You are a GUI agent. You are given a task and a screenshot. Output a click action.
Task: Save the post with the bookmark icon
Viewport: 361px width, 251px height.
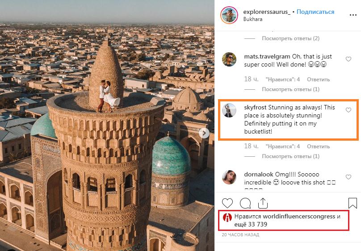[353, 203]
